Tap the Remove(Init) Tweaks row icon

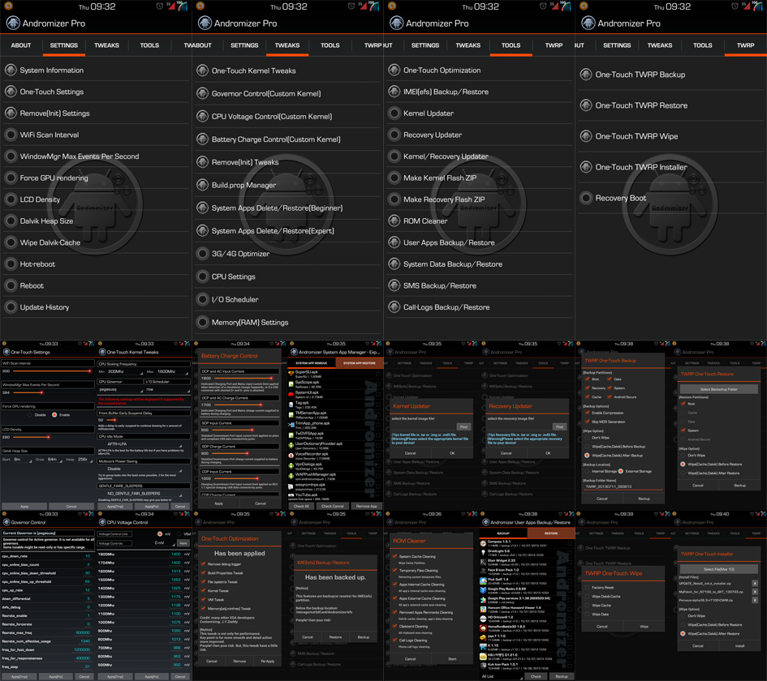203,162
